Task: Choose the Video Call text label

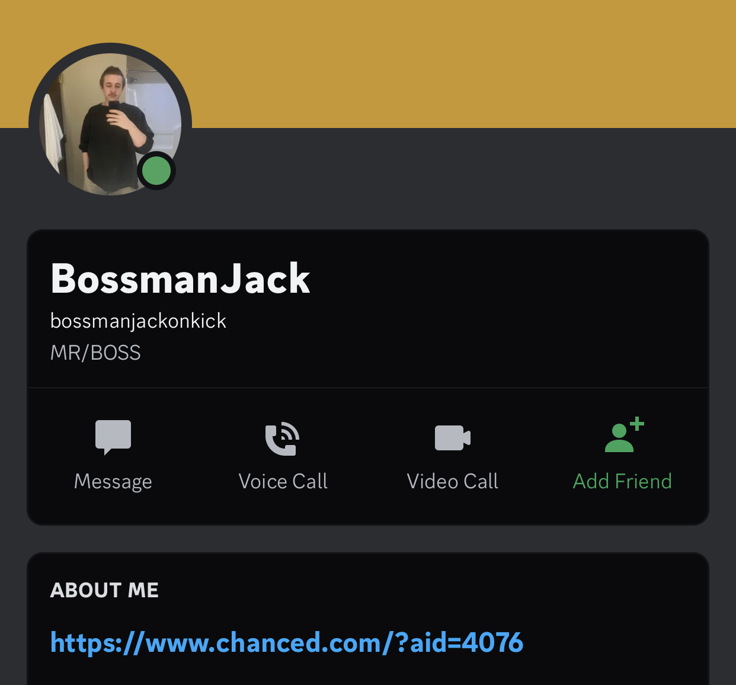Action: tap(453, 481)
